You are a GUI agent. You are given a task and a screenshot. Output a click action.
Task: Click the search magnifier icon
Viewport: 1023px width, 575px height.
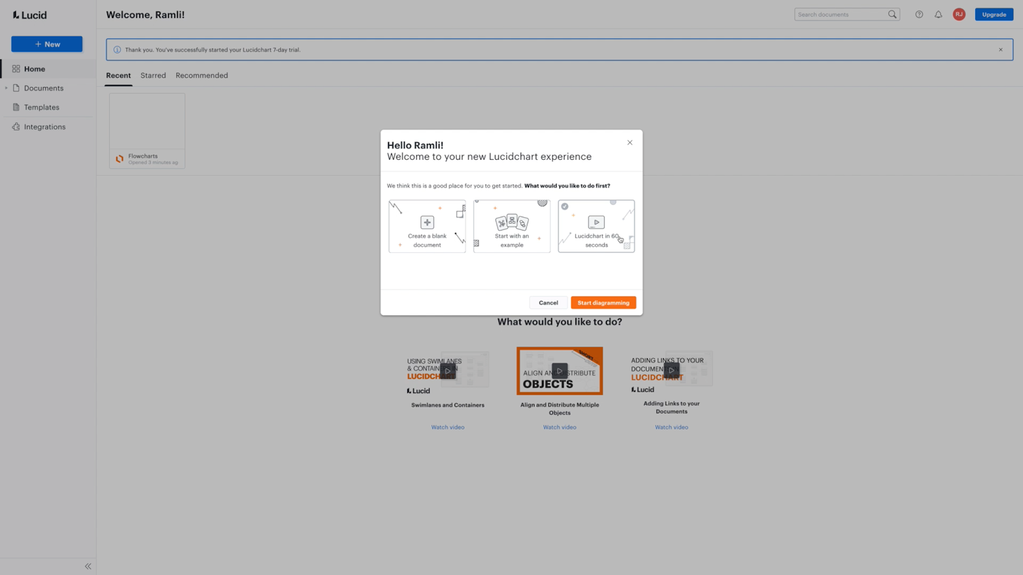pos(892,14)
